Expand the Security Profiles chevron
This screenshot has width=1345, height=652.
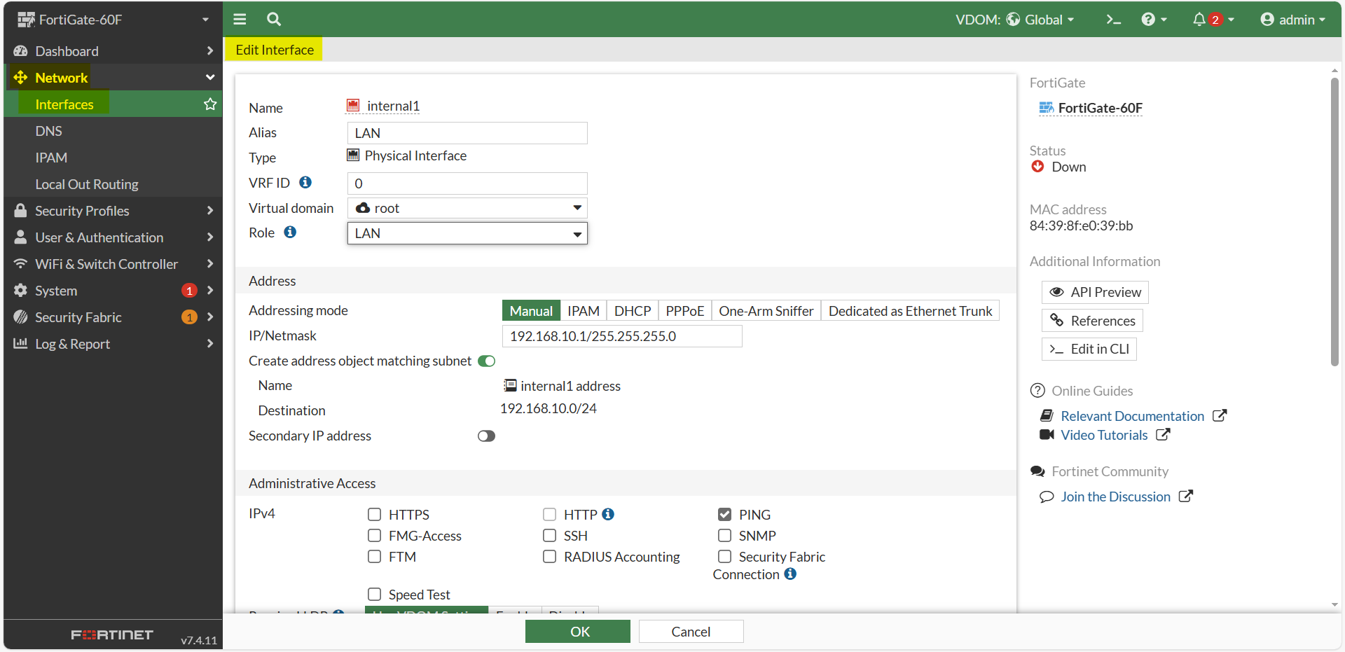(x=210, y=211)
